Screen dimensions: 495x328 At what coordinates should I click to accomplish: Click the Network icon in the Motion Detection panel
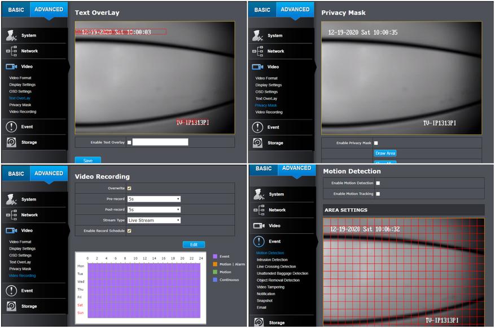[x=259, y=210]
